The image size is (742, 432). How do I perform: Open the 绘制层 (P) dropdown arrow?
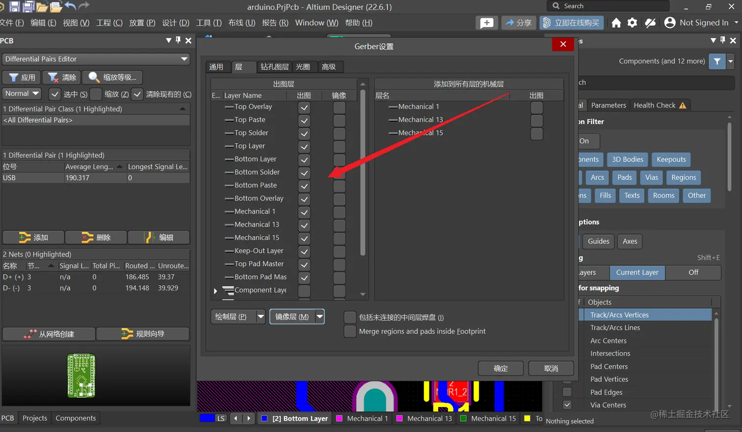(261, 317)
